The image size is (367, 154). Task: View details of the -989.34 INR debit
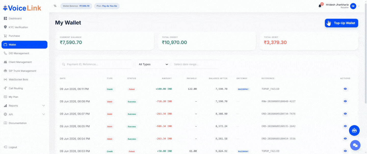pyautogui.click(x=345, y=126)
